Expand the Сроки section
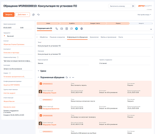The width and height of the screenshot is (155, 134). pyautogui.click(x=38, y=71)
